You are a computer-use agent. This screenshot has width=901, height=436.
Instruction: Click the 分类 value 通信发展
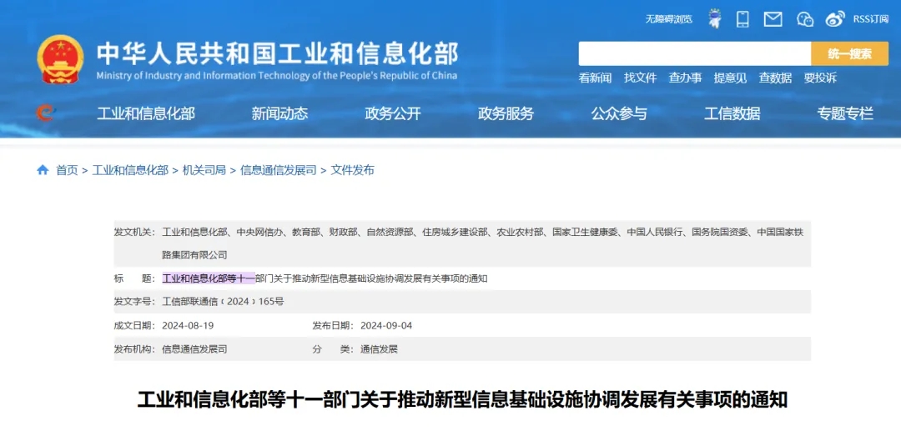coord(380,349)
